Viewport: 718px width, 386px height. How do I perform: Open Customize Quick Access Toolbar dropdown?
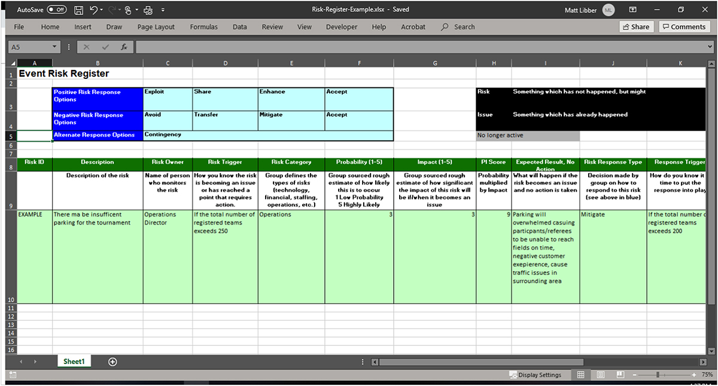pos(163,10)
